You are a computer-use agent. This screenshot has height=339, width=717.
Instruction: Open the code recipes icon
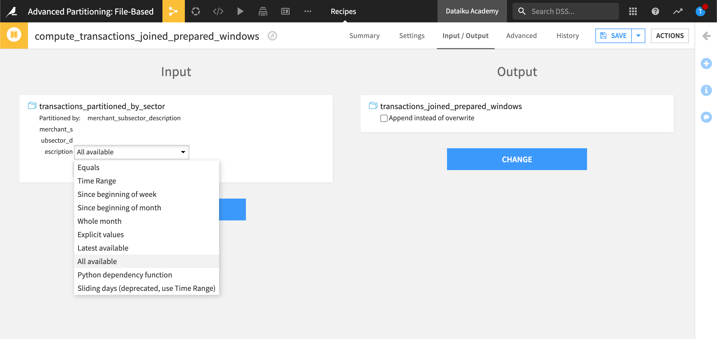(218, 11)
